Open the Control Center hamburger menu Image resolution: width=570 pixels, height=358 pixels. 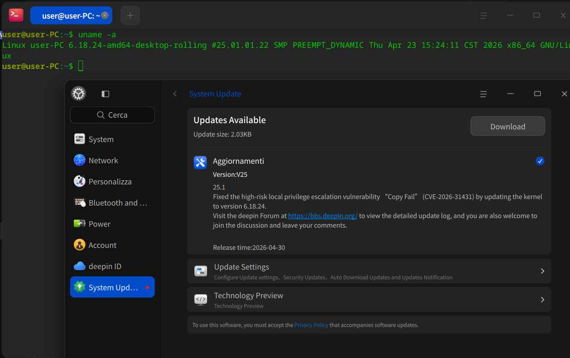483,94
